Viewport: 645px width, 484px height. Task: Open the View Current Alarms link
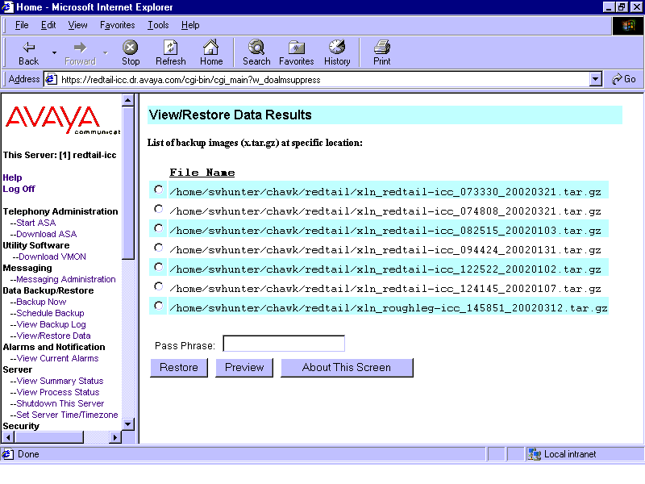(x=57, y=358)
